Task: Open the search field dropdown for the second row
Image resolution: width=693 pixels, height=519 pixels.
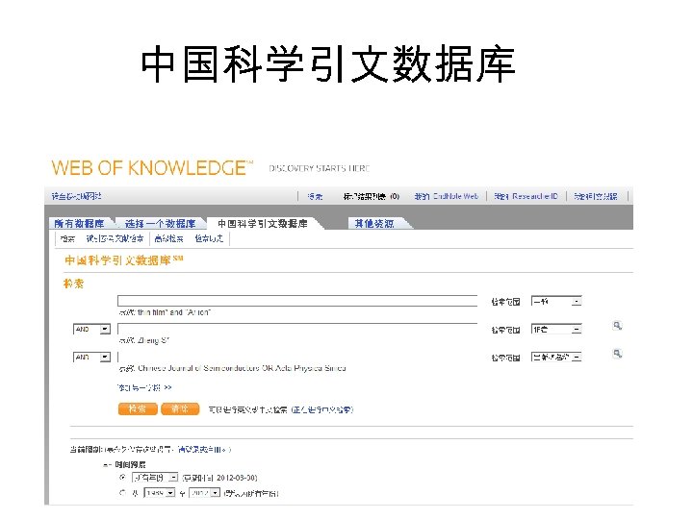Action: tap(556, 330)
